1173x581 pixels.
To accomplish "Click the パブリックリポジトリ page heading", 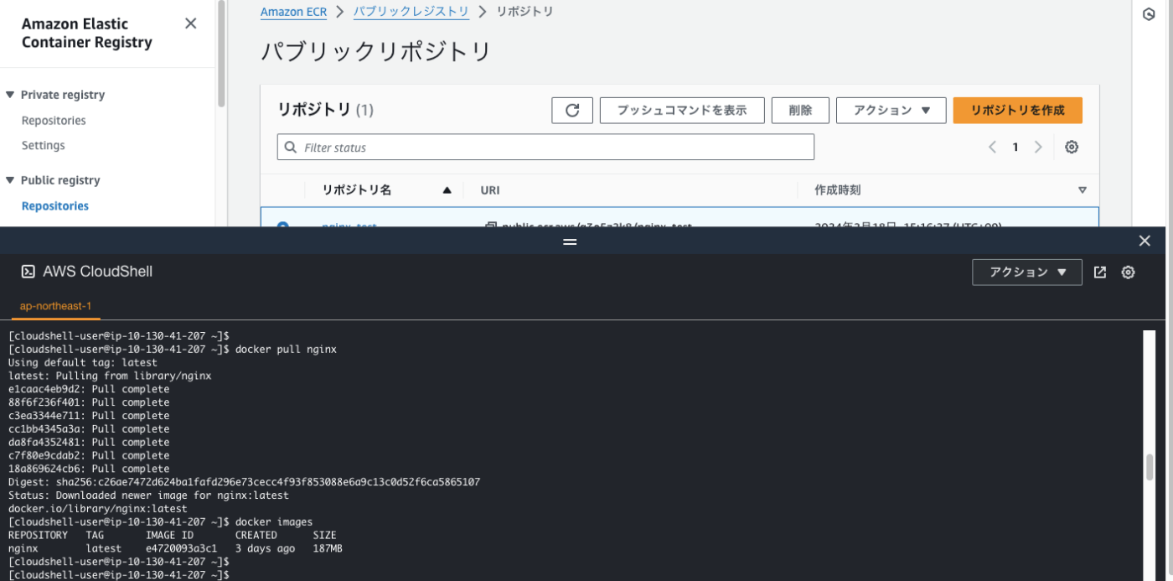I will pos(375,51).
